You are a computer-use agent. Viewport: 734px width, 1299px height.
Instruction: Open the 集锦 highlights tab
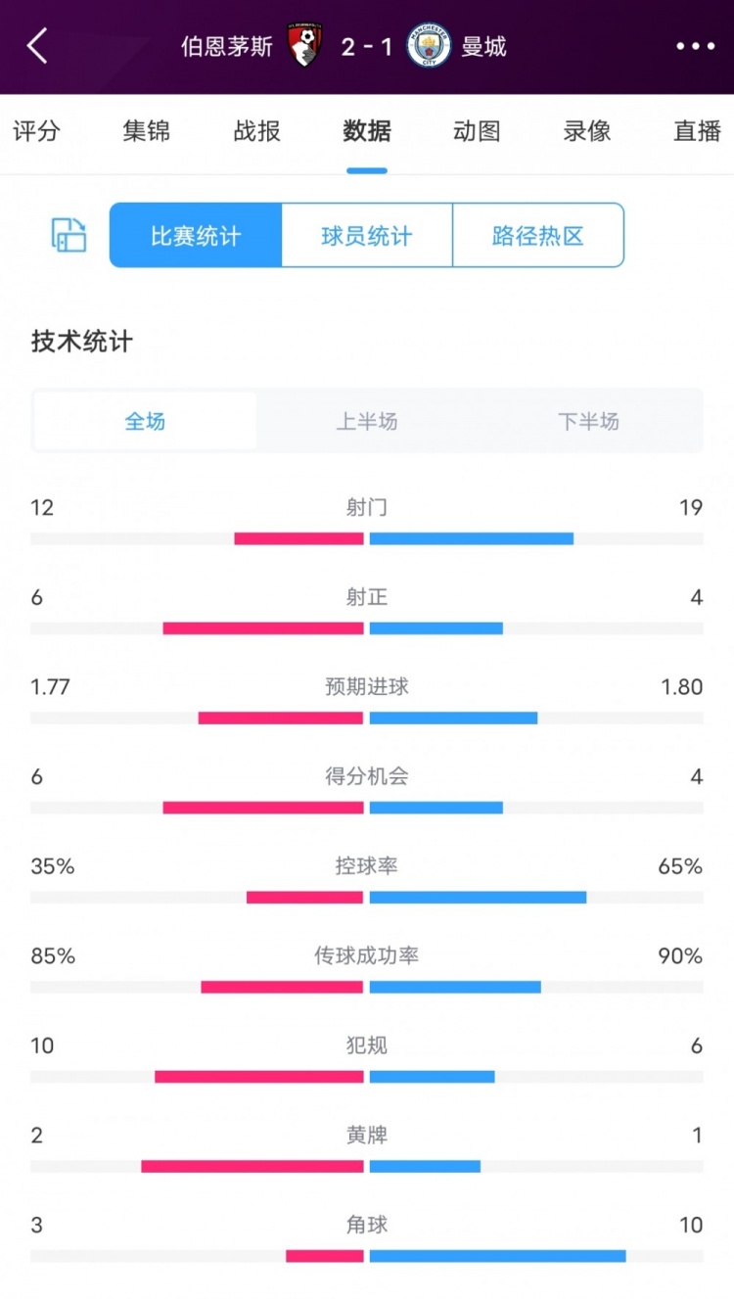point(147,131)
